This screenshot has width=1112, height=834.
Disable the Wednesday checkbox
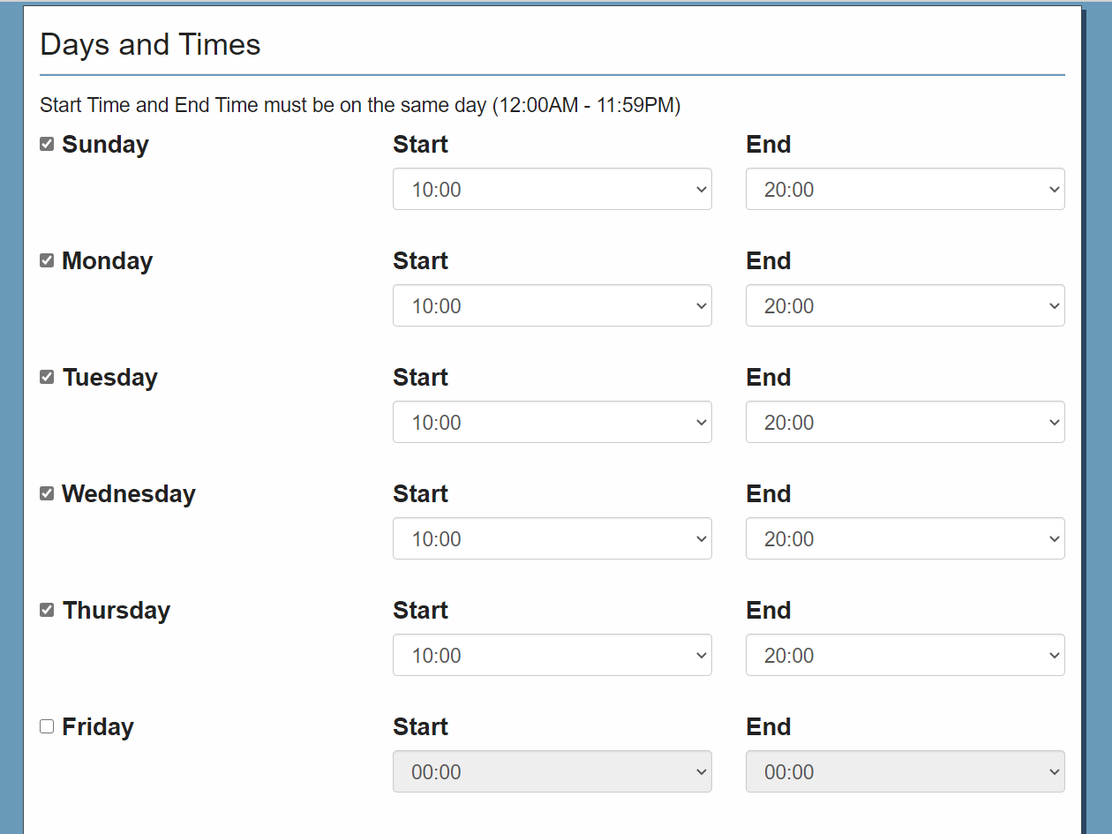tap(47, 494)
